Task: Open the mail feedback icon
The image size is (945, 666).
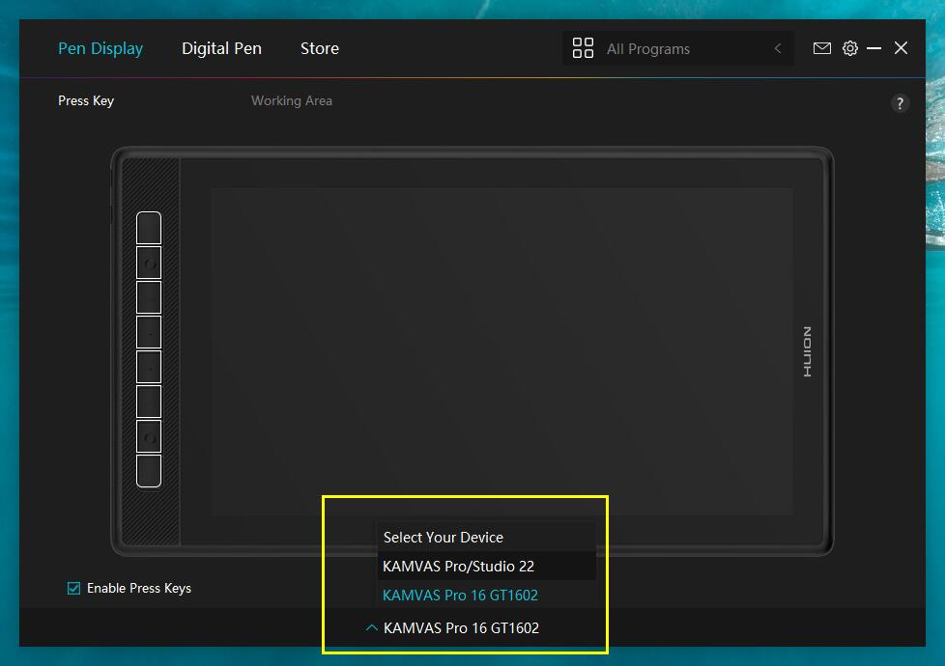Action: [x=821, y=48]
